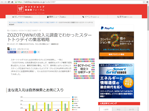Open the browser home page icon
This screenshot has width=149, height=111.
click(x=12, y=2)
